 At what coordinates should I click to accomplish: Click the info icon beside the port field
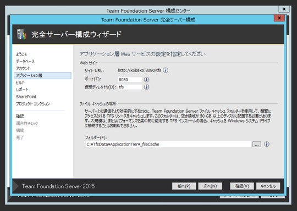pos(146,80)
